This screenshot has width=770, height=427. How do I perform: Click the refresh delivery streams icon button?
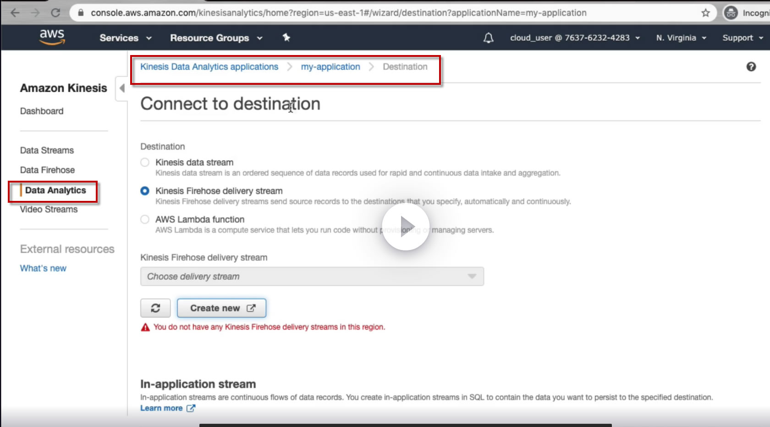[x=155, y=308]
